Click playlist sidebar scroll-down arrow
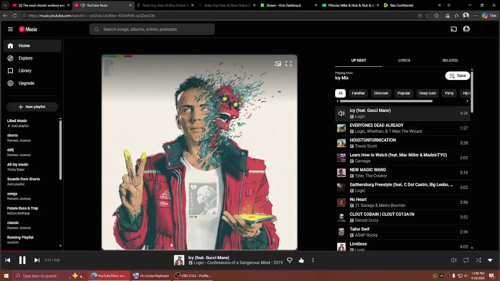Image resolution: width=500 pixels, height=281 pixels. tap(60, 246)
